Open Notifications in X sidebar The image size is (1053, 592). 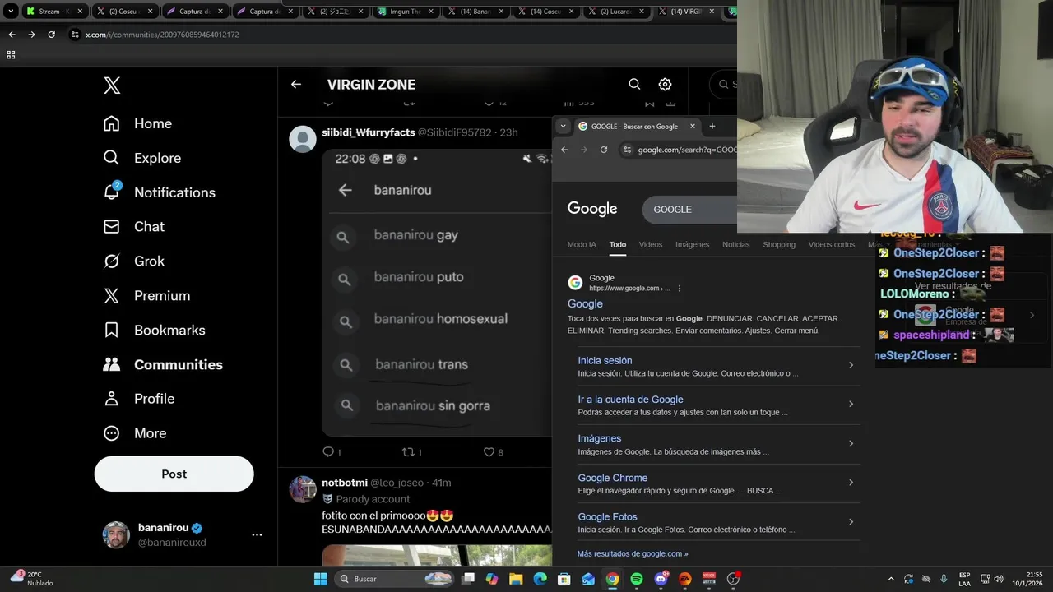coord(159,192)
